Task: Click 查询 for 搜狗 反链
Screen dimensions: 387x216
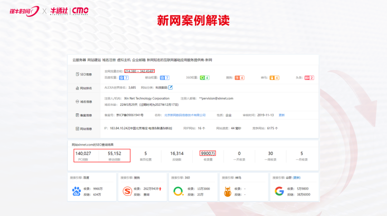Action: 146,195
